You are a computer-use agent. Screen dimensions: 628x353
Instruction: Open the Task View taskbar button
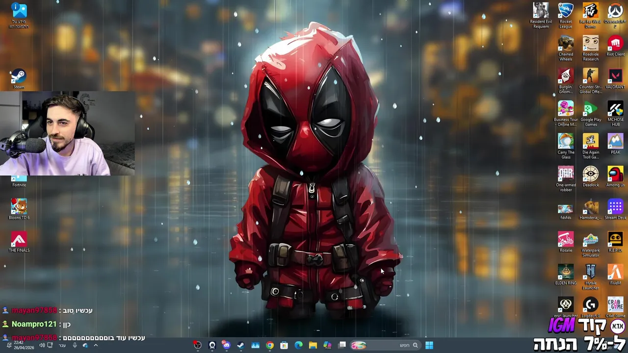[x=342, y=345]
